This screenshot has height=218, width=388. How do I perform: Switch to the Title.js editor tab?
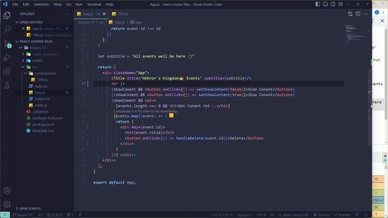[121, 14]
